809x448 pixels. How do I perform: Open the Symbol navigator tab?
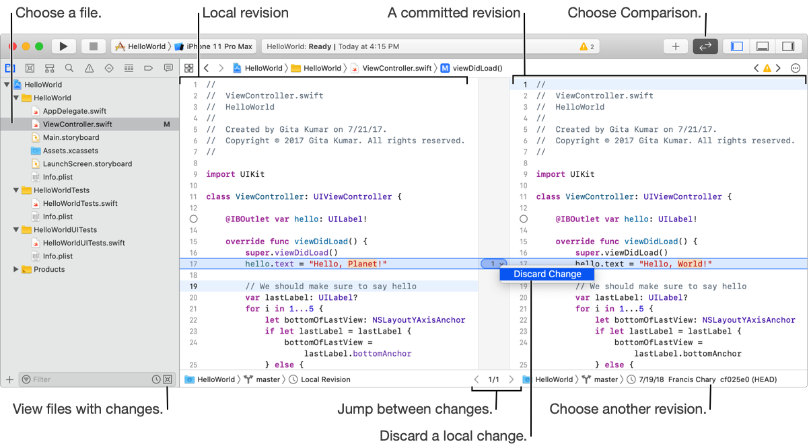point(49,68)
